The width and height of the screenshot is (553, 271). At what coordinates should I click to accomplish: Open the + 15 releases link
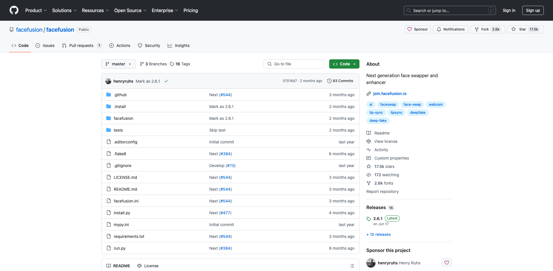(x=378, y=234)
